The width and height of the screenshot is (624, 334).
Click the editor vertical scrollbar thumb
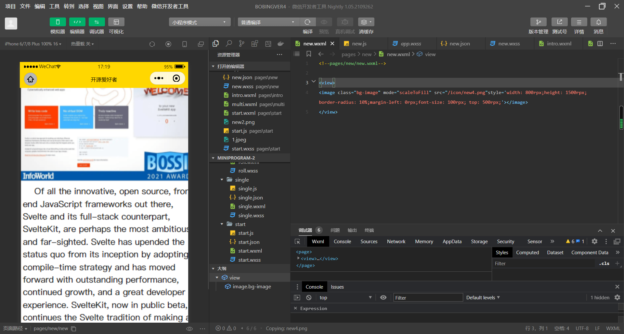621,117
